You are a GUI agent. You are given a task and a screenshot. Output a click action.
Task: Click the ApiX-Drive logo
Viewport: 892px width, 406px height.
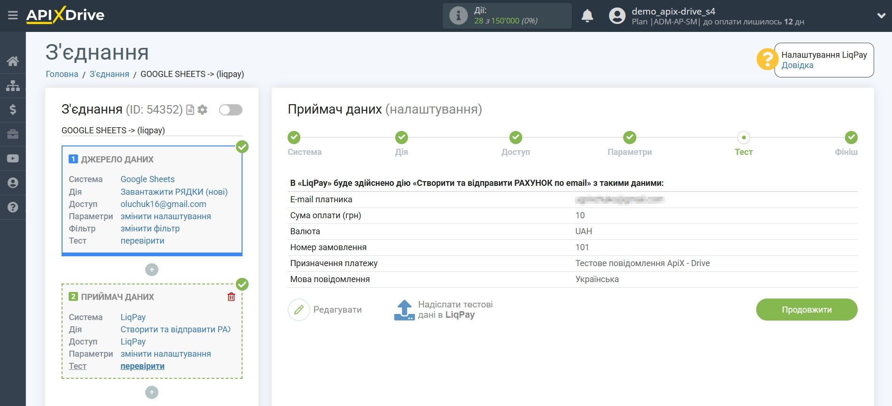(x=65, y=15)
